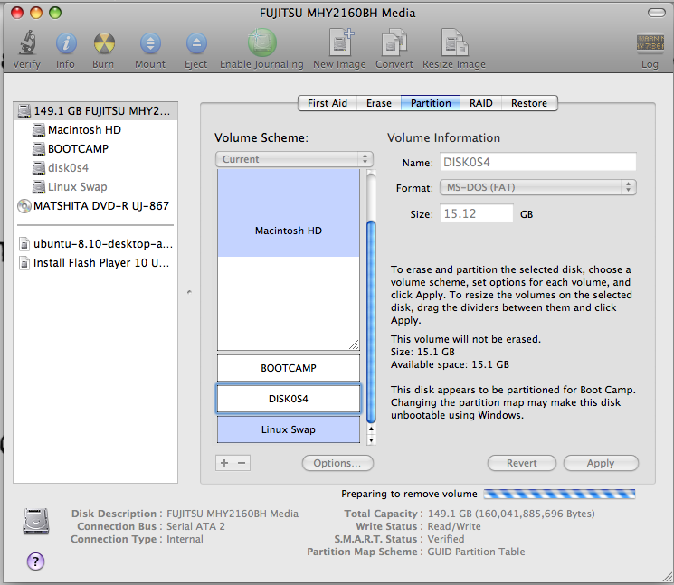Click the Preparing to remove volume progress bar
The width and height of the screenshot is (674, 585).
pyautogui.click(x=559, y=494)
